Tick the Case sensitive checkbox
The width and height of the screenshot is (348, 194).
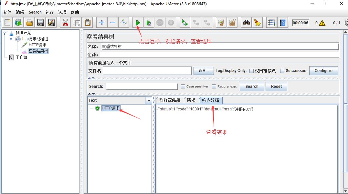[x=183, y=87]
